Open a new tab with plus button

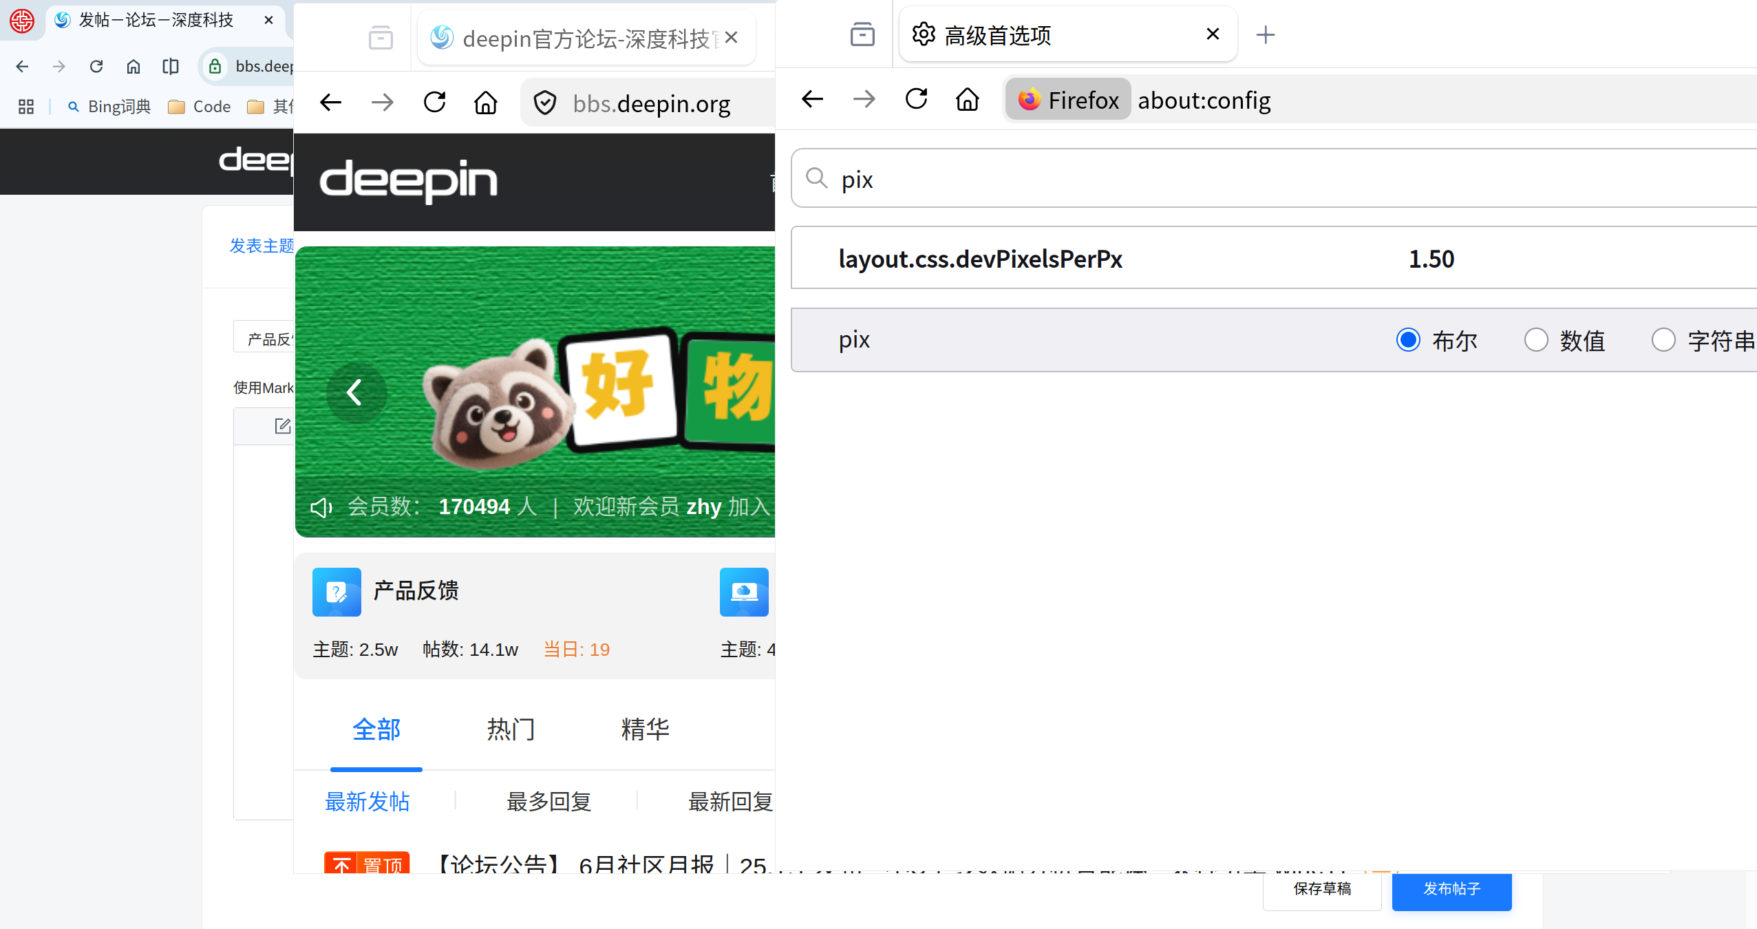(1266, 34)
